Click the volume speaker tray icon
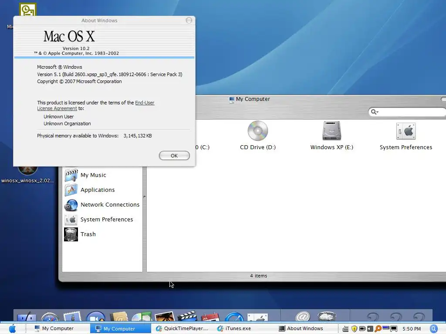446x334 pixels. [370, 329]
